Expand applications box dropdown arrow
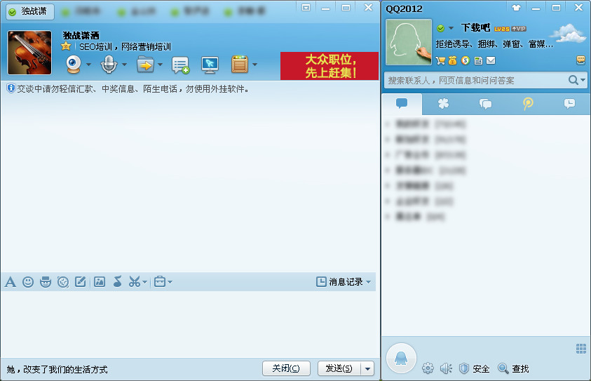This screenshot has width=591, height=381. click(254, 65)
